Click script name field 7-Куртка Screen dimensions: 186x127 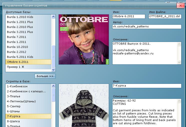(x=147, y=86)
